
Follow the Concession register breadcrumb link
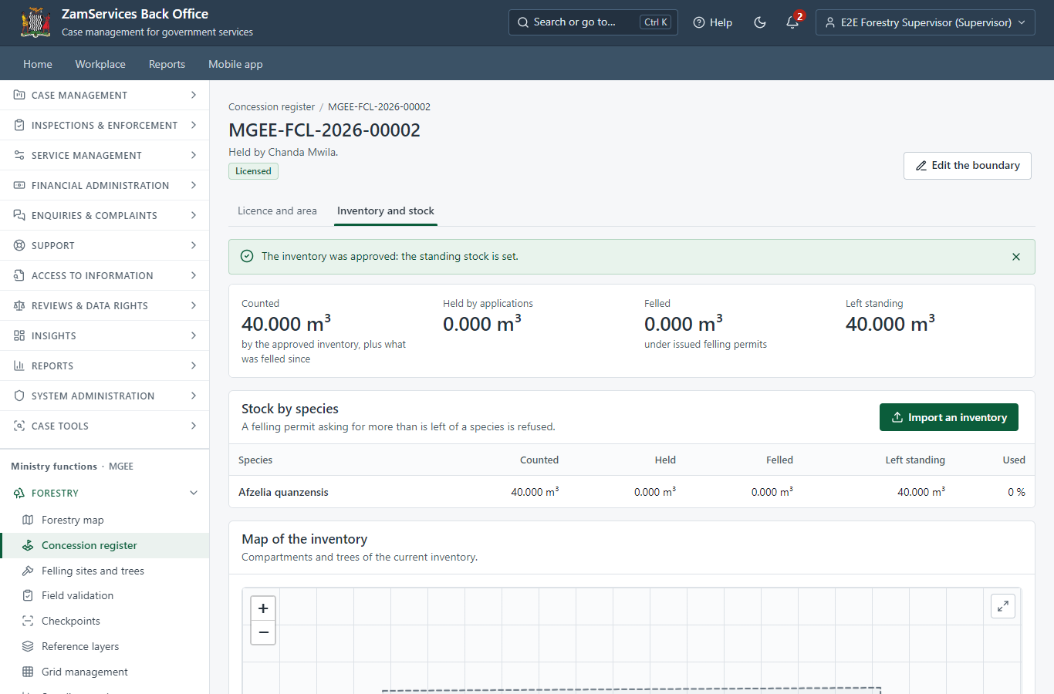pos(272,106)
